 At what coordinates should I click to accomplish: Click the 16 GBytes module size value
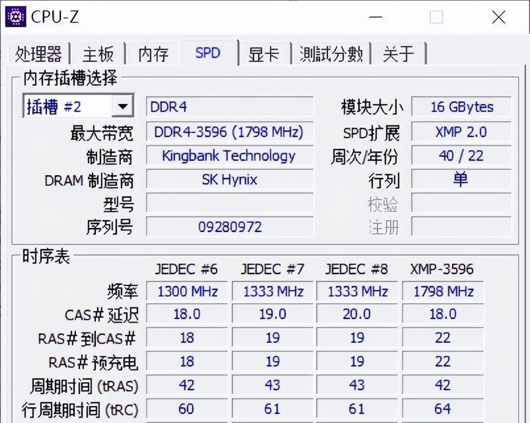click(461, 106)
